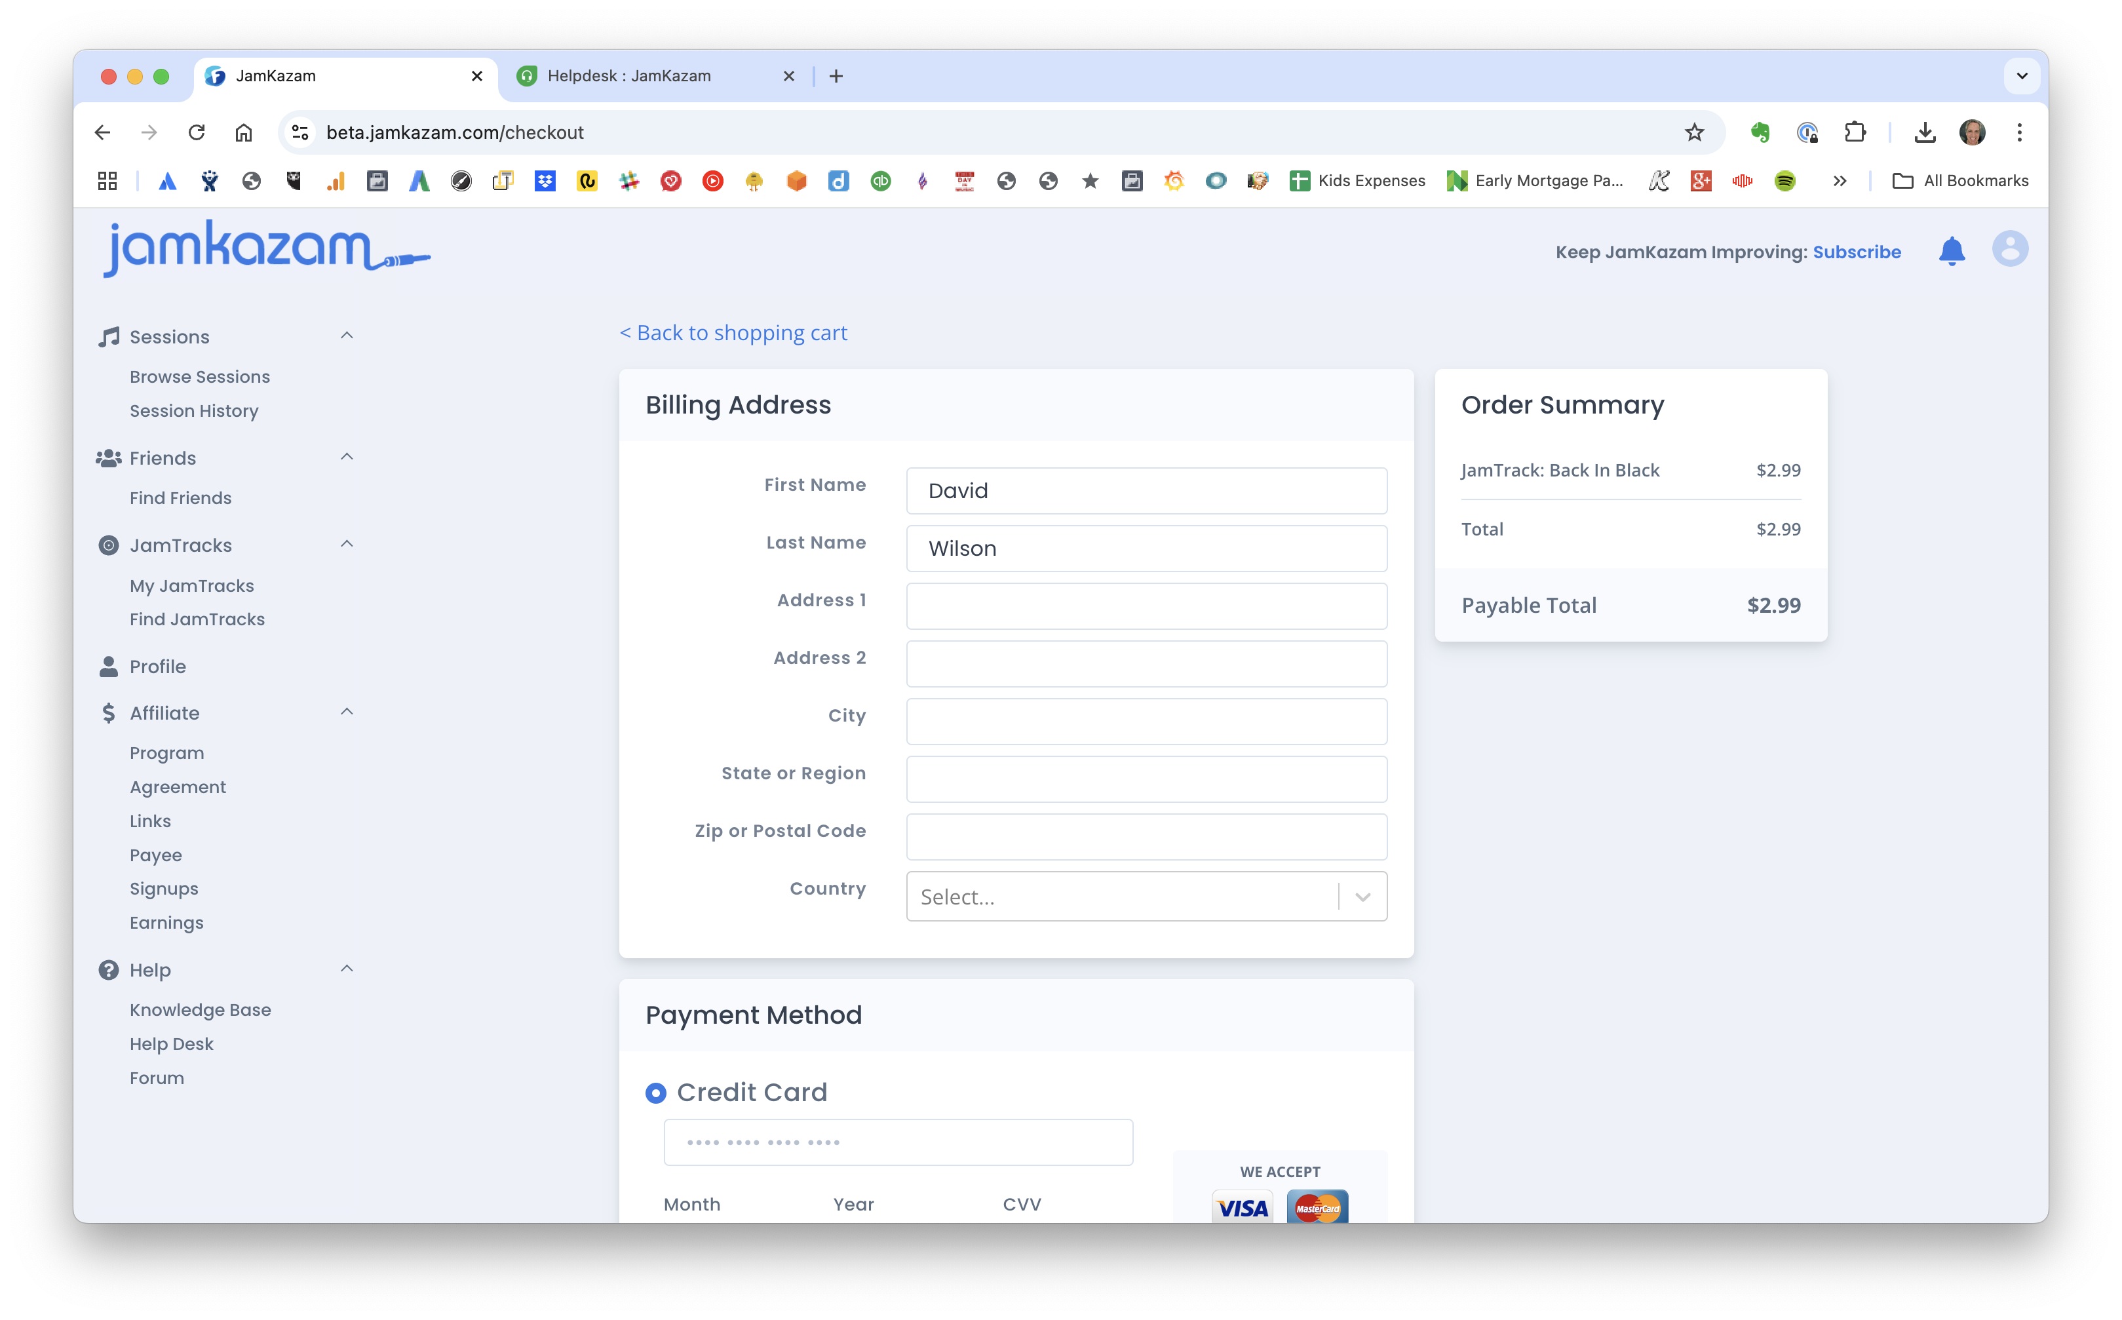Select the Credit Card radio button
2122x1320 pixels.
pyautogui.click(x=655, y=1093)
